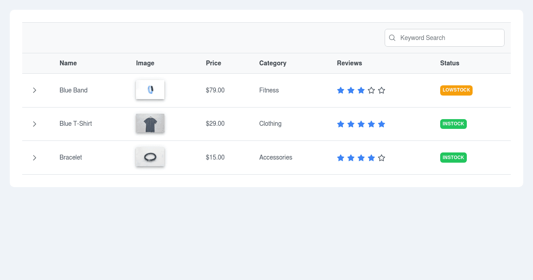Image resolution: width=533 pixels, height=280 pixels.
Task: Click the second star in Bracelet reviews
Action: [x=351, y=158]
